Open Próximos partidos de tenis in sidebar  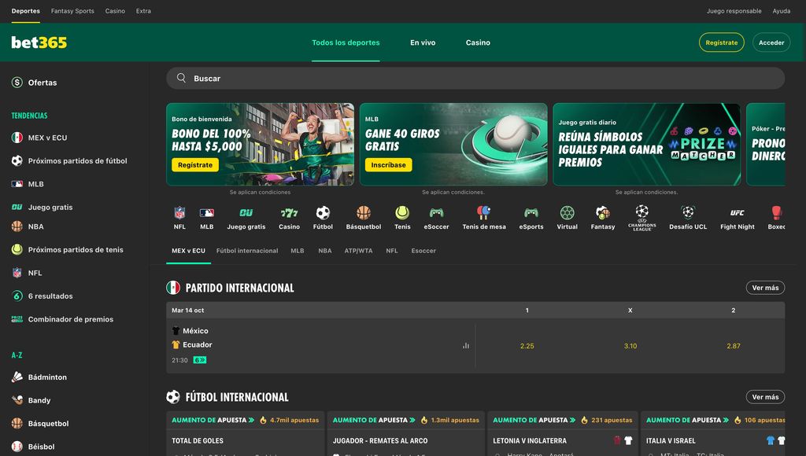[x=74, y=249]
